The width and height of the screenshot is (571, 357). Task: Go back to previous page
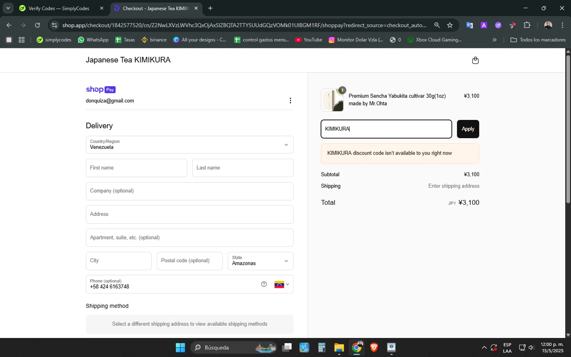[x=9, y=25]
